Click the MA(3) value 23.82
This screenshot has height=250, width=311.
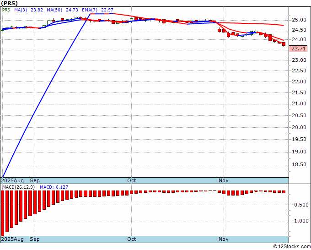pyautogui.click(x=37, y=10)
